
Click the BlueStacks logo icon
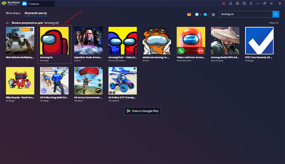pyautogui.click(x=4, y=3)
